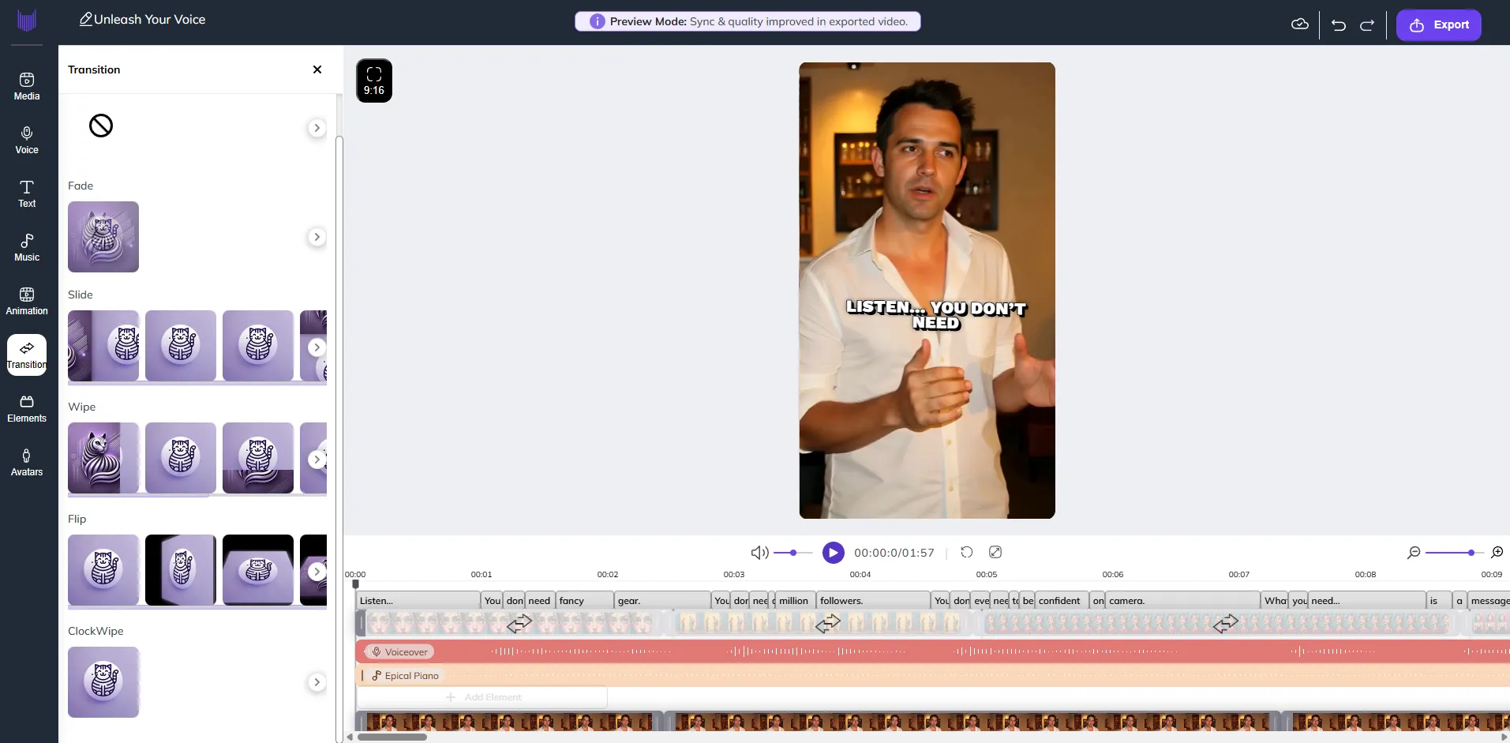Adjust the timeline zoom slider
Screen dimensions: 1510x743
pos(1455,553)
